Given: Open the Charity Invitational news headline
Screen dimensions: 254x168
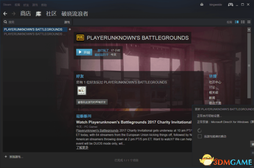Looking at the screenshot, I should coord(134,122).
